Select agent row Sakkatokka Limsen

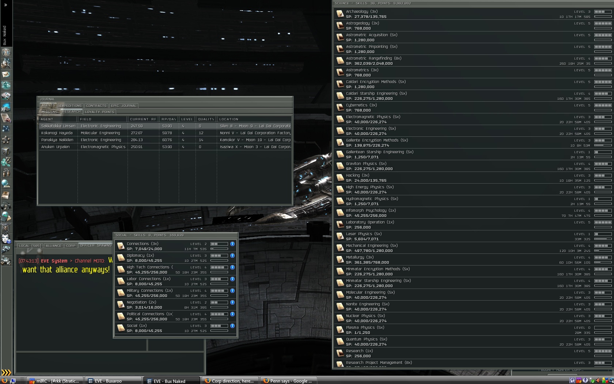[165, 126]
